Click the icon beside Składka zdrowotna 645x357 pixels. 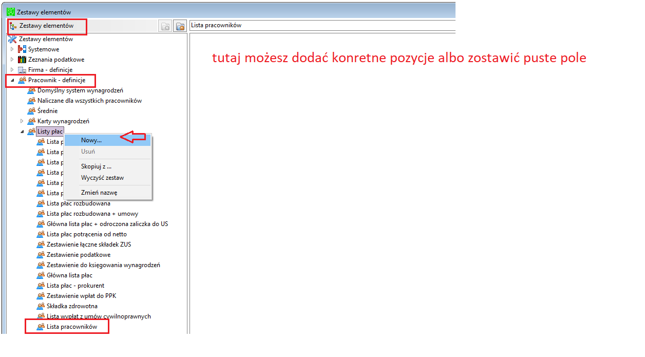coord(41,306)
